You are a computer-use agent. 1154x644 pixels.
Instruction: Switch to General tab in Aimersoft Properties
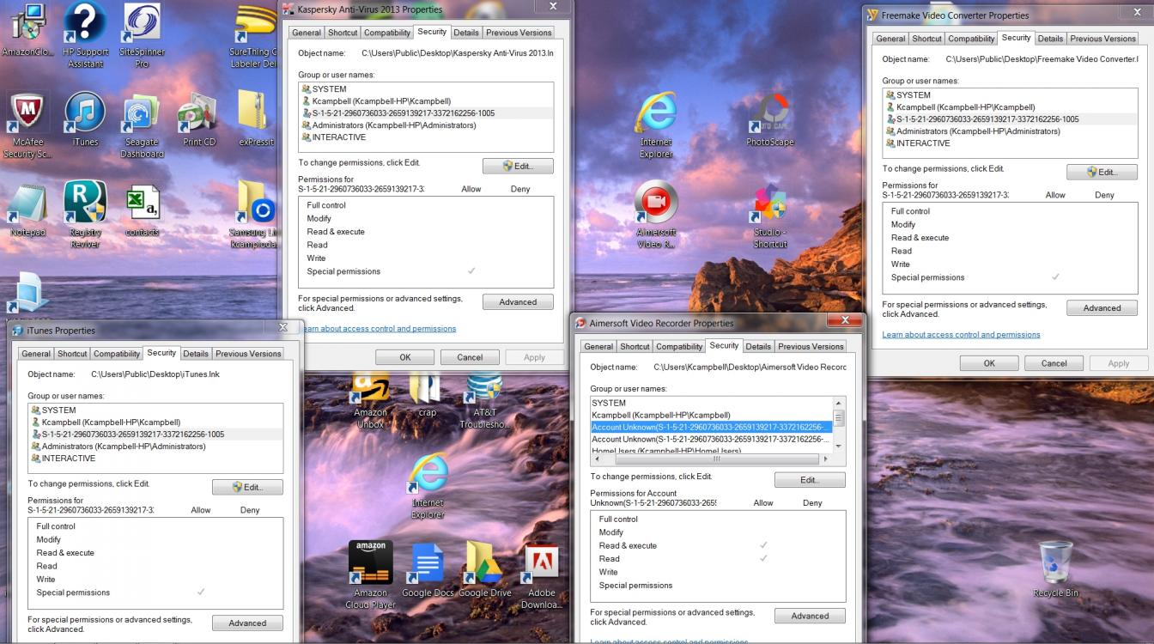pos(598,347)
